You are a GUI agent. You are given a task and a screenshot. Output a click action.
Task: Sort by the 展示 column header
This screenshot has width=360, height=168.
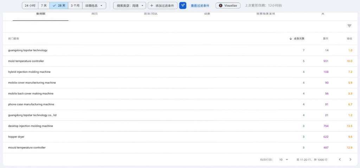326,39
